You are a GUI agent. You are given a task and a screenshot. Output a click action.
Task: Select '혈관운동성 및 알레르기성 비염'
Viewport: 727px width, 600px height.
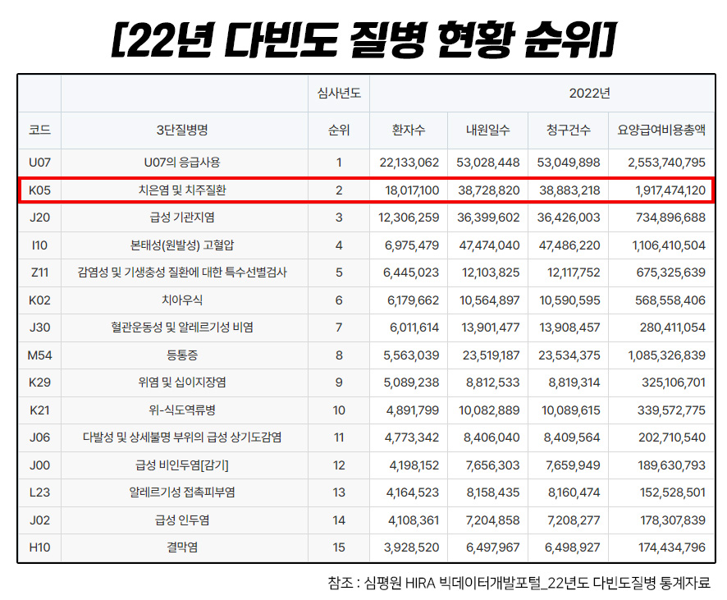click(182, 327)
